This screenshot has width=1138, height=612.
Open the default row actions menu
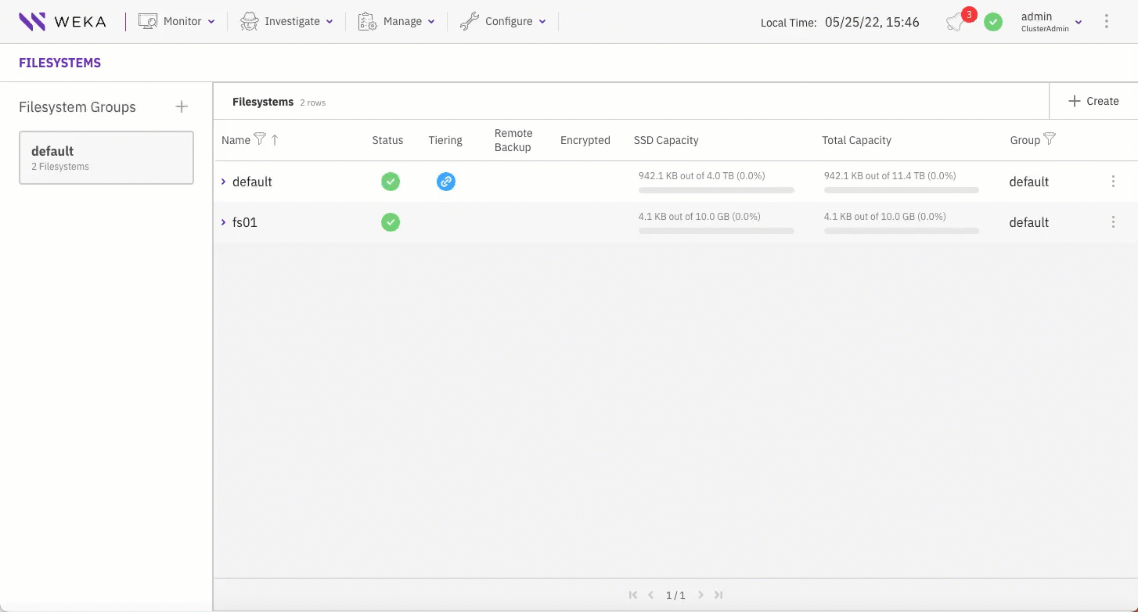(1113, 182)
